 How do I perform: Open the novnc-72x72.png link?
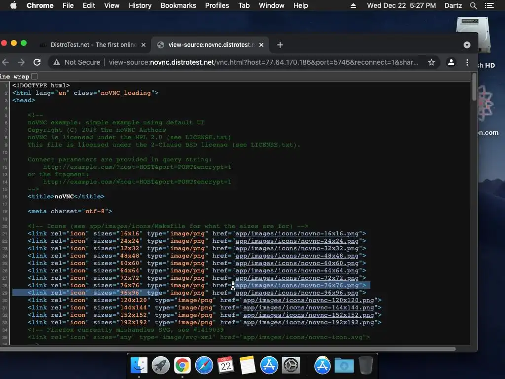click(x=297, y=278)
